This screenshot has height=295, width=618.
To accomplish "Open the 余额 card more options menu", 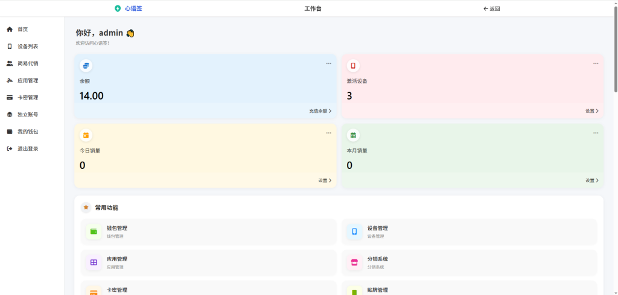I will point(328,63).
